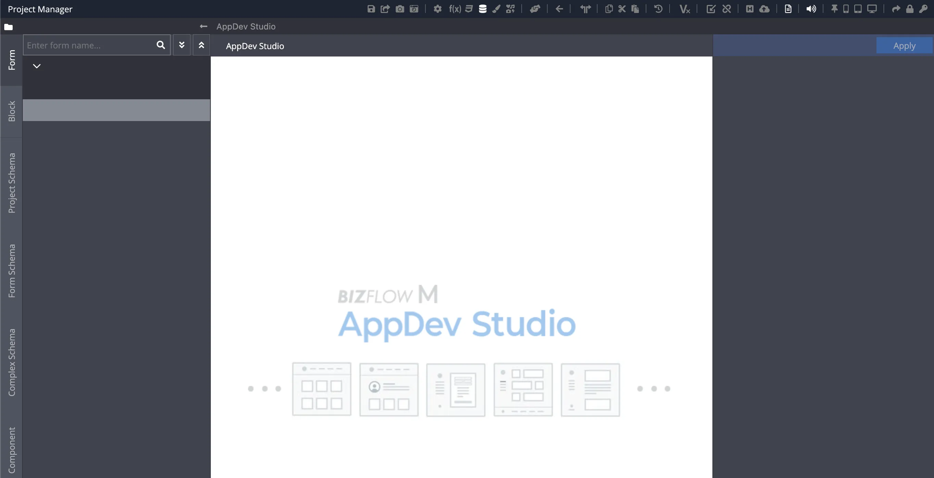The width and height of the screenshot is (934, 478).
Task: Click the Apply button
Action: pyautogui.click(x=904, y=45)
